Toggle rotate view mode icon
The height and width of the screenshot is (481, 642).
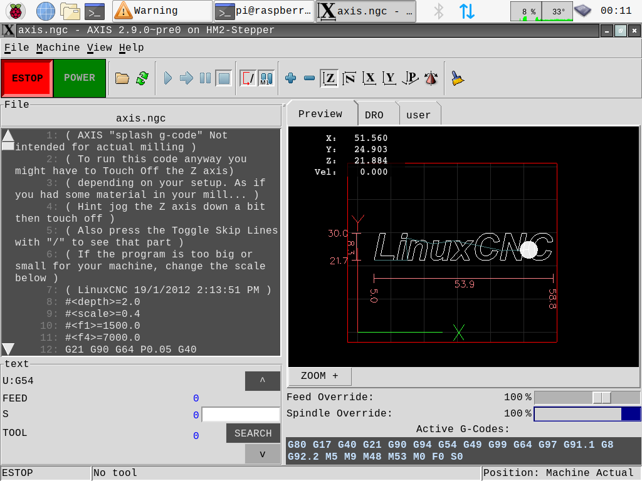(431, 78)
